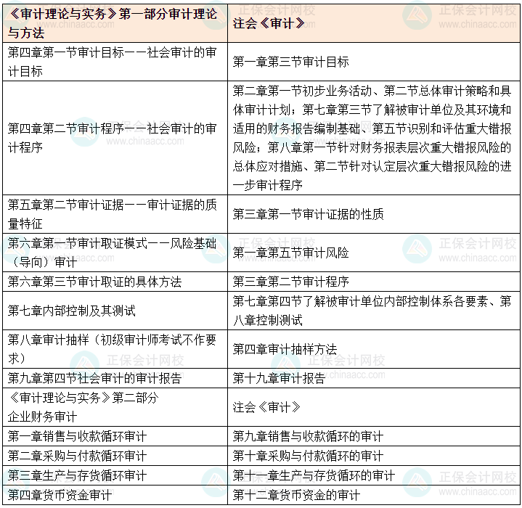Screen dimensions: 522x508
Task: Click cell 第七章第四节了解被审计单位内部控制体系各要素
Action: click(x=373, y=311)
